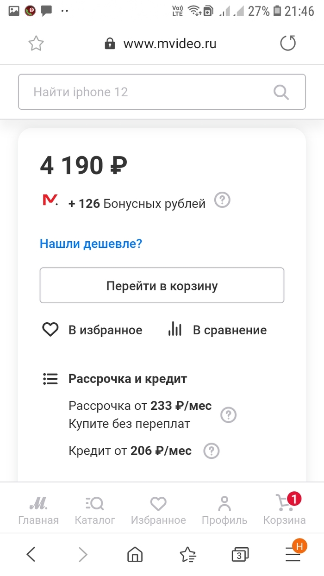The height and width of the screenshot is (576, 324).
Task: Add product to В сравнение
Action: point(217,330)
